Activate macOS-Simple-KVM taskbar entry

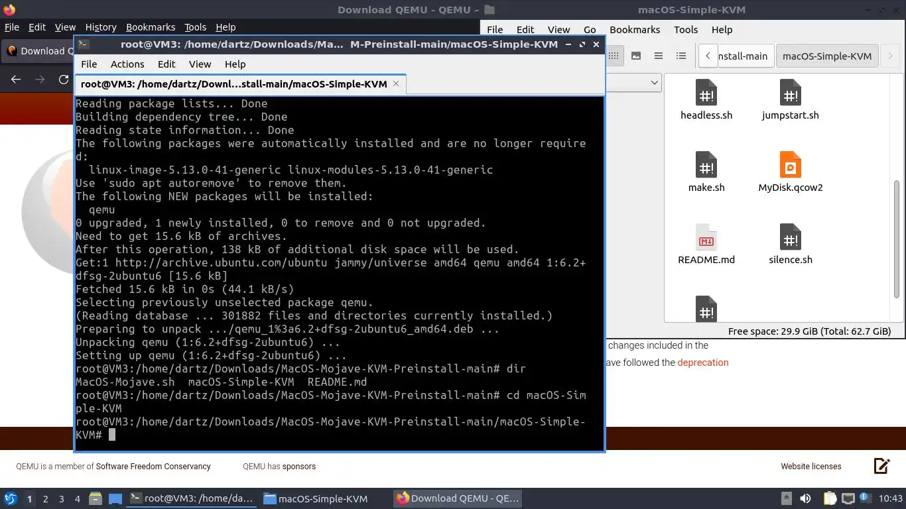pyautogui.click(x=316, y=498)
